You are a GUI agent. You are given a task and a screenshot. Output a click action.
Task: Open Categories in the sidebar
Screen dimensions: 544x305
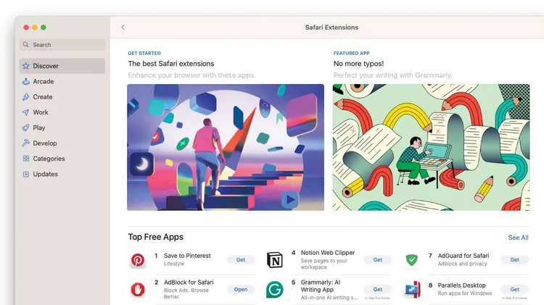[x=62, y=159]
